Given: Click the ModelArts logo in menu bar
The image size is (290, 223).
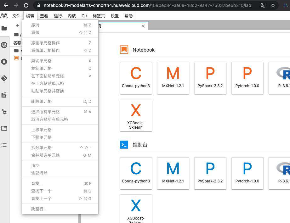Looking at the screenshot, I should [x=4, y=16].
